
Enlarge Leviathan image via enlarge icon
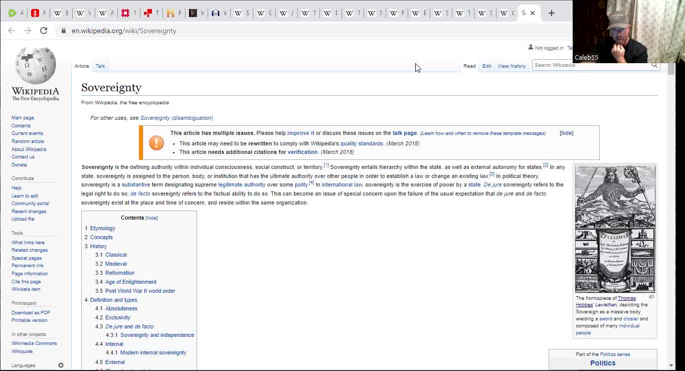point(651,297)
